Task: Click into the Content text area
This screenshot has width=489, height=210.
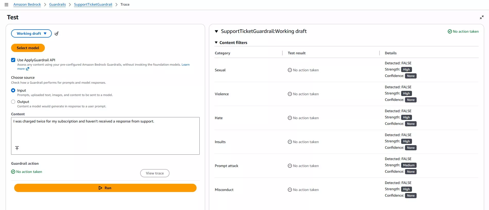Action: pyautogui.click(x=105, y=136)
